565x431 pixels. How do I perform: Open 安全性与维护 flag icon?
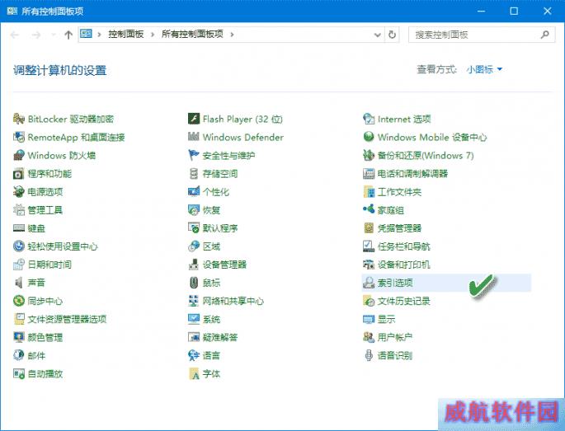click(x=194, y=155)
